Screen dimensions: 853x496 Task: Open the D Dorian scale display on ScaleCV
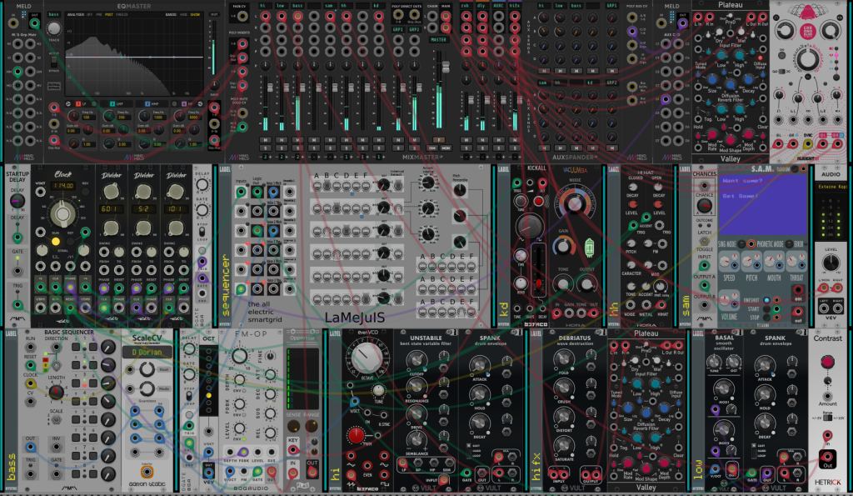[x=147, y=353]
